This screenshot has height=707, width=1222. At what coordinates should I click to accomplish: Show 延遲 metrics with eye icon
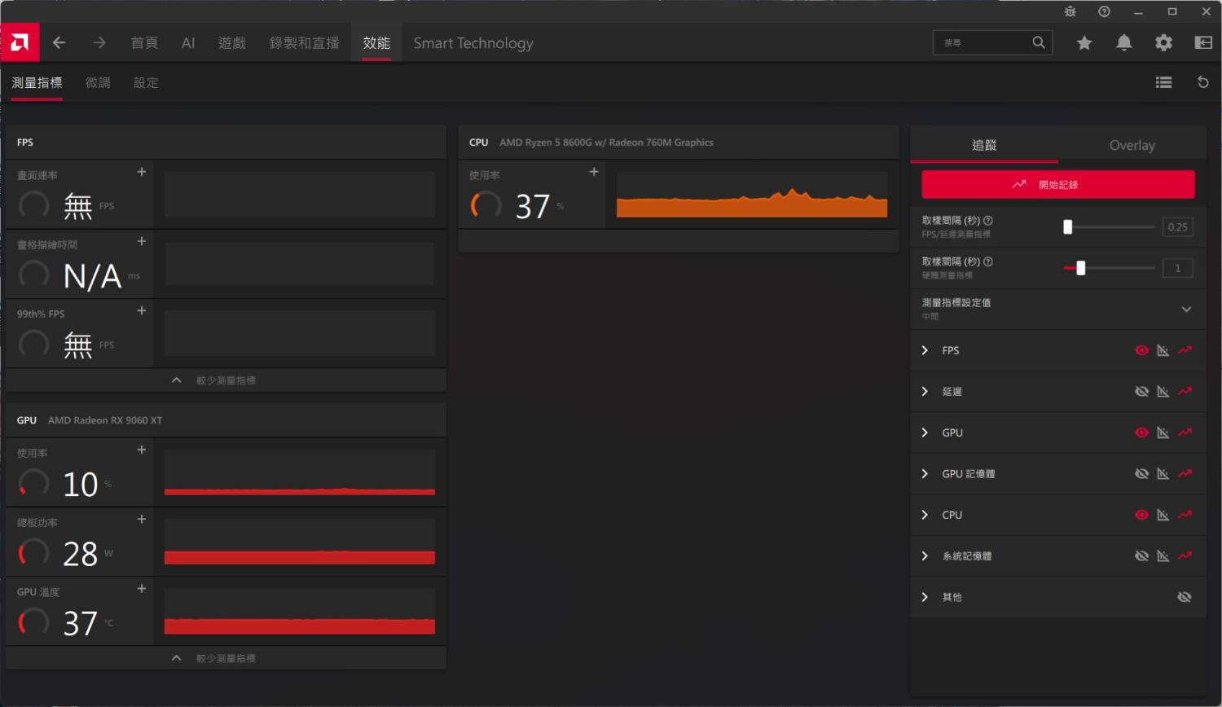[x=1141, y=392]
